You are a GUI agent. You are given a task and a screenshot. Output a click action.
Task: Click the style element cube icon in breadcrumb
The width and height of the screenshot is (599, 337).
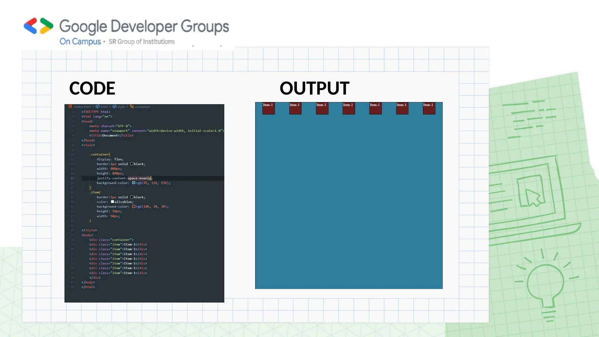click(115, 107)
